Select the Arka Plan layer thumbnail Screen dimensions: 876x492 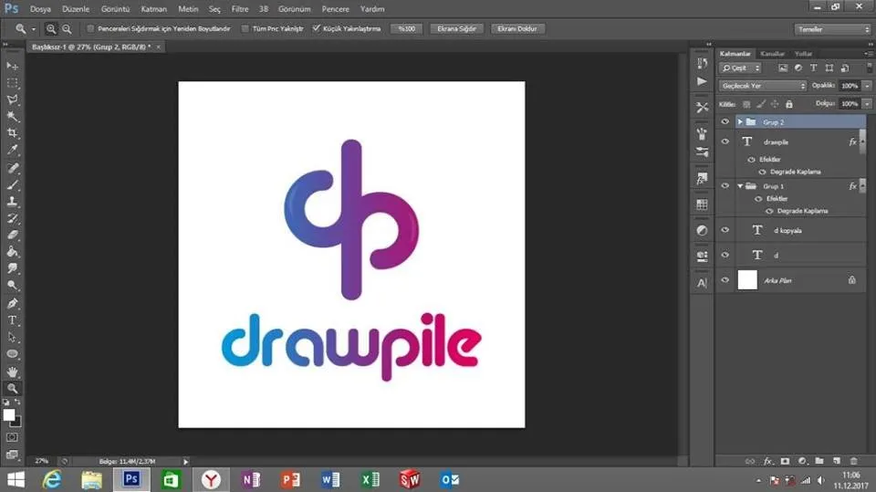747,279
